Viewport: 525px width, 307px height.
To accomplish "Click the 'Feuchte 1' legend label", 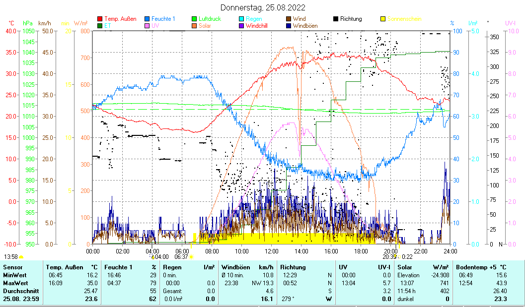I will pyautogui.click(x=163, y=19).
